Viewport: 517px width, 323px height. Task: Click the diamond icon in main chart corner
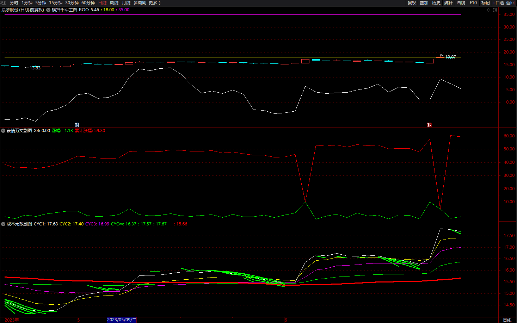point(488,10)
